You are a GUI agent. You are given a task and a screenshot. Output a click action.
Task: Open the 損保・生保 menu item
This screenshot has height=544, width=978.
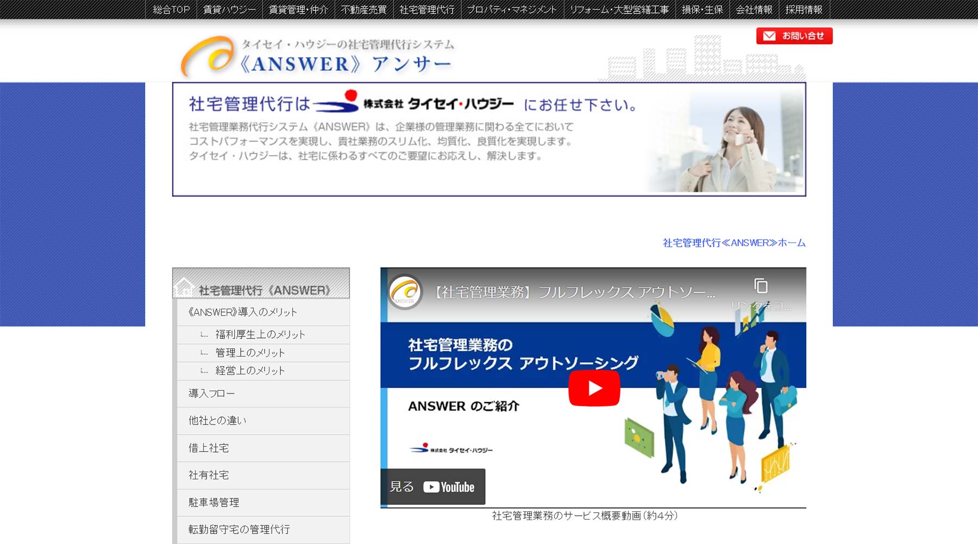pos(702,10)
